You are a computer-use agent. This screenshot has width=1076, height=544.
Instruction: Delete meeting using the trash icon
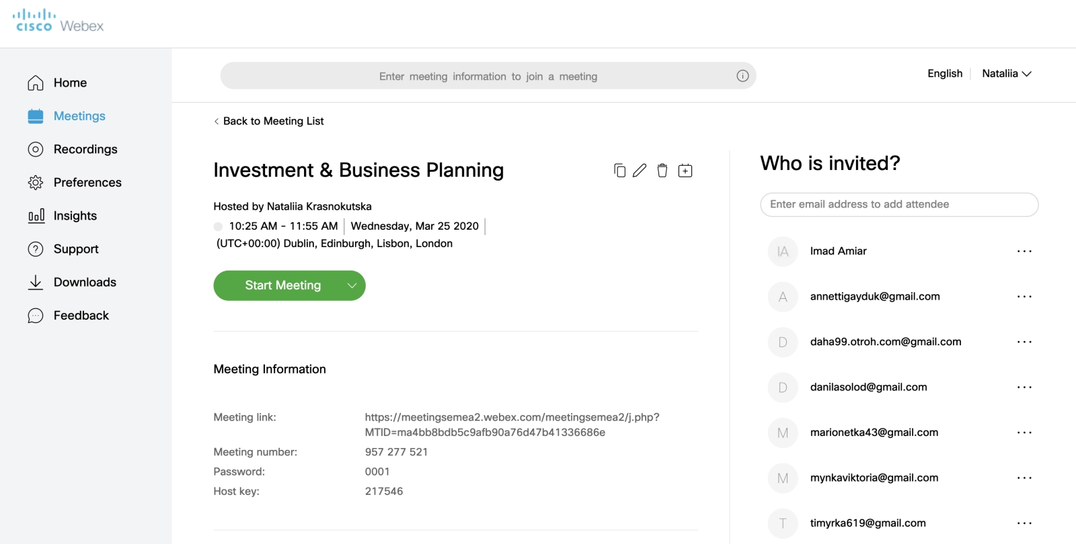coord(662,171)
